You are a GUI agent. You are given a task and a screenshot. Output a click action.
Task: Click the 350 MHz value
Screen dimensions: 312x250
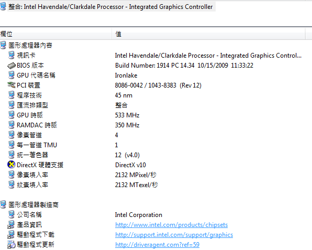[x=127, y=125]
